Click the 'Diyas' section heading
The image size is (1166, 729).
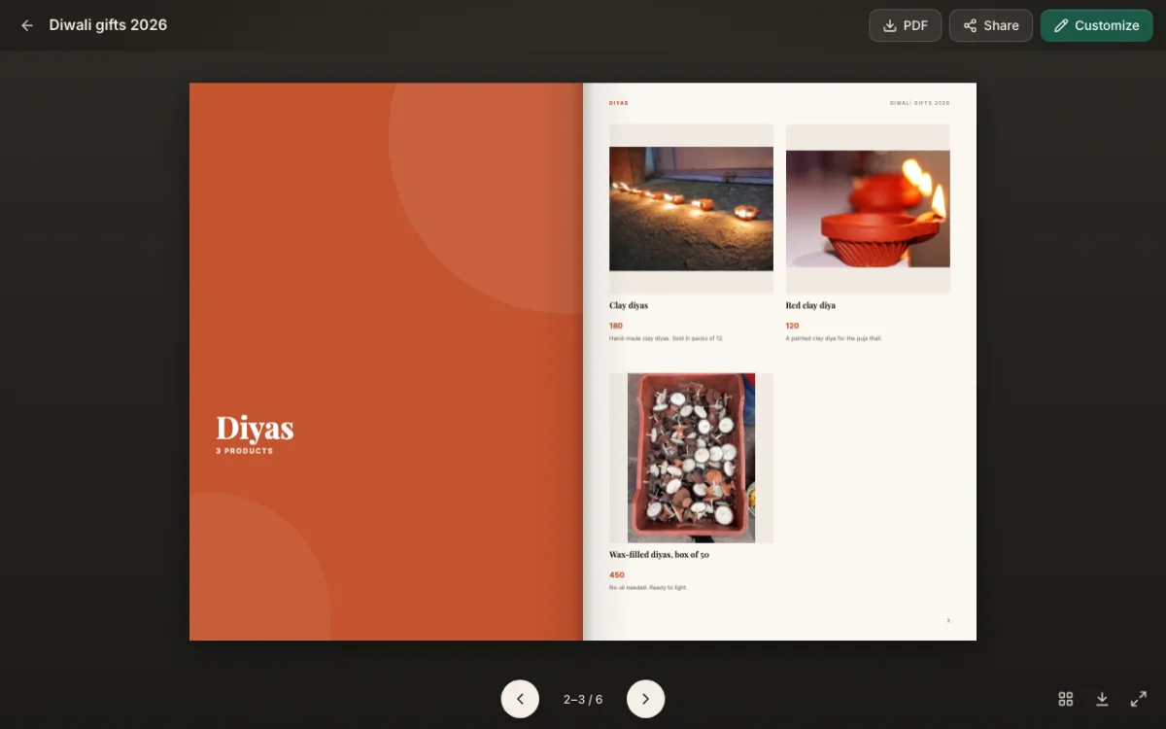[255, 428]
